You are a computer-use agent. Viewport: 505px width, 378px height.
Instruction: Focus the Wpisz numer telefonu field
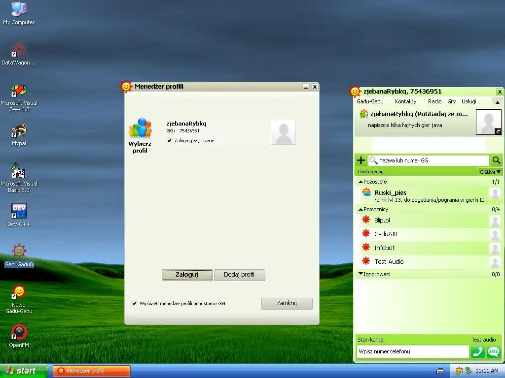(413, 351)
